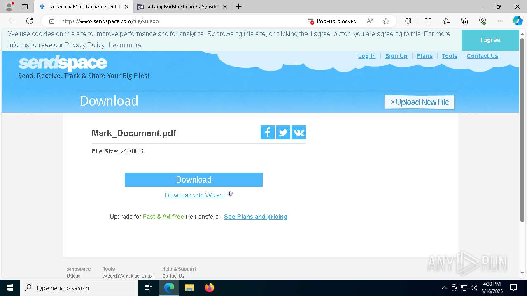Open the Windows Start menu
The height and width of the screenshot is (296, 527).
coord(10,288)
